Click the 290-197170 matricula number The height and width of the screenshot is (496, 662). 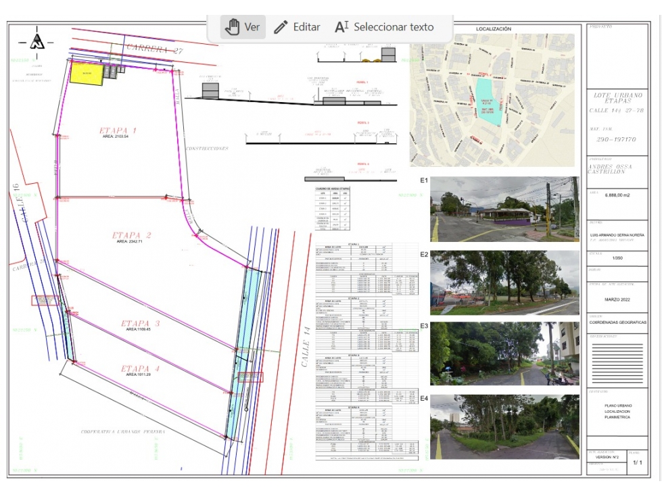[x=616, y=139]
